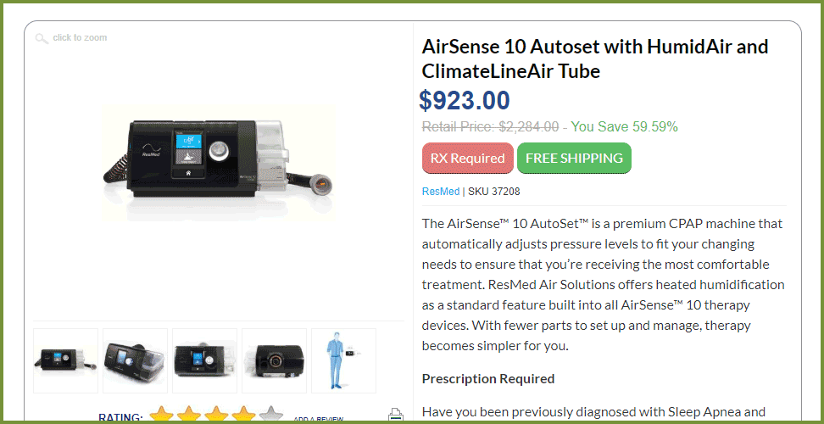The height and width of the screenshot is (424, 824).
Task: Select second thumbnail showing angled machine view
Action: (x=135, y=361)
